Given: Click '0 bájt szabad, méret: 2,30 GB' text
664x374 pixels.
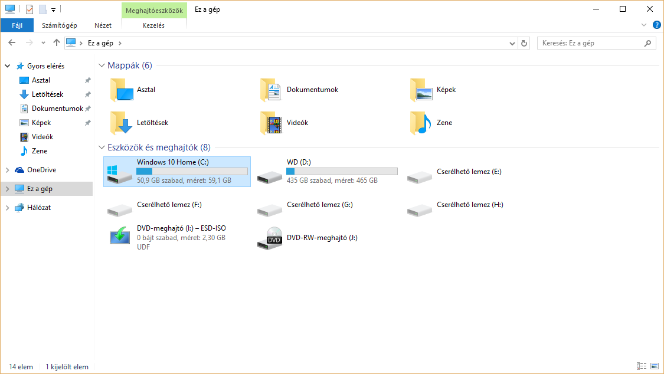Looking at the screenshot, I should click(x=181, y=238).
